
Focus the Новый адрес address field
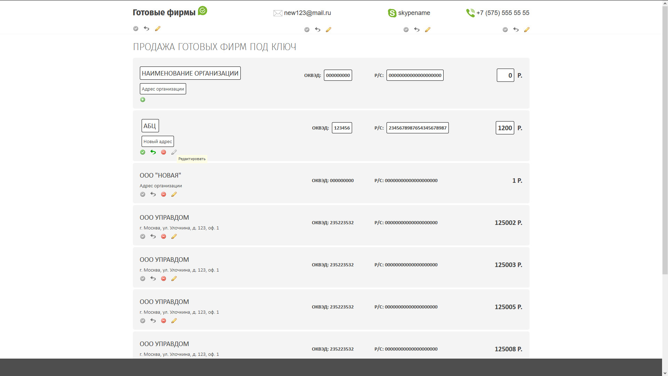(x=158, y=141)
